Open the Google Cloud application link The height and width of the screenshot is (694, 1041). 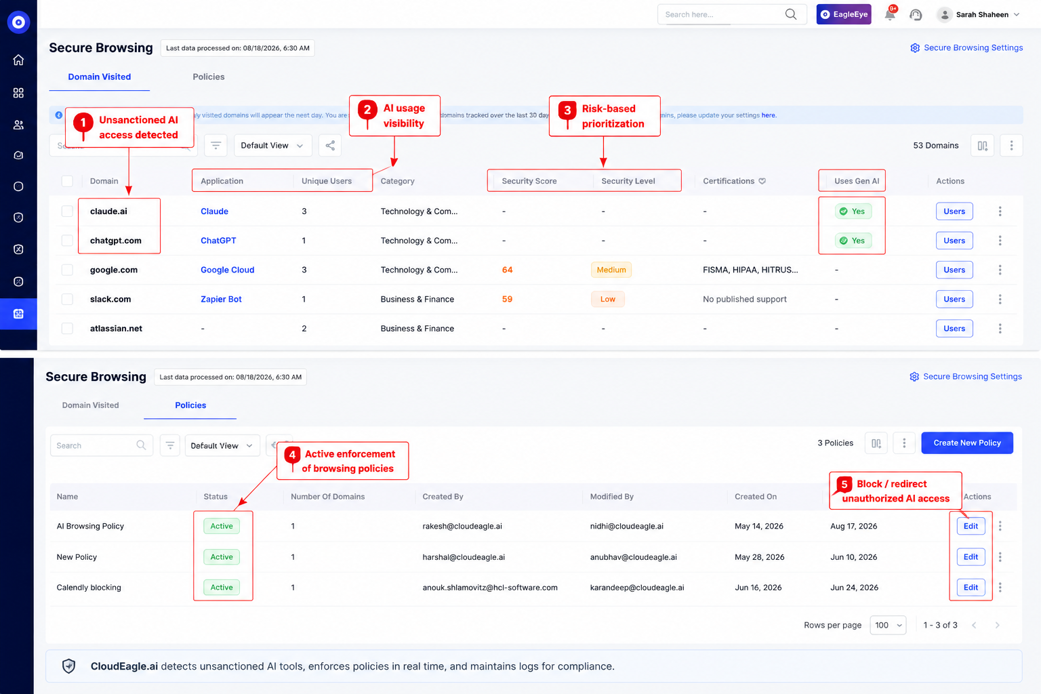pyautogui.click(x=227, y=270)
